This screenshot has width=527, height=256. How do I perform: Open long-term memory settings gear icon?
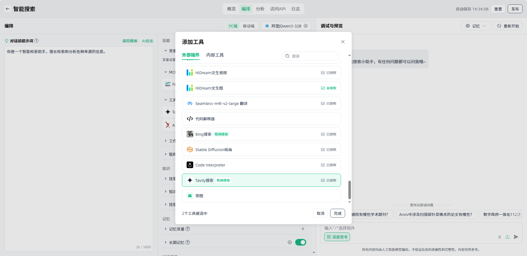coord(289,242)
